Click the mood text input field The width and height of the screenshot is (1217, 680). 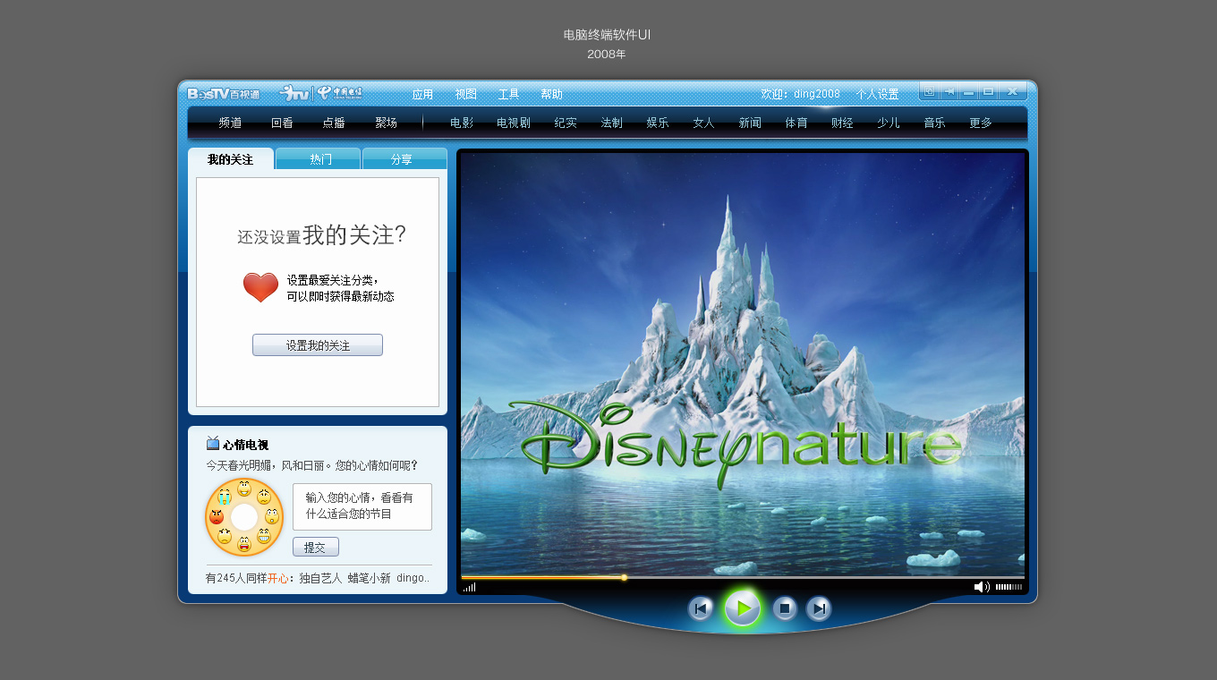click(x=362, y=507)
